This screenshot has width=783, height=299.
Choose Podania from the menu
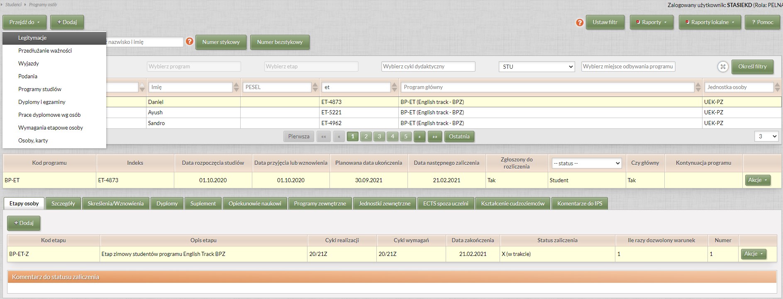click(x=54, y=76)
